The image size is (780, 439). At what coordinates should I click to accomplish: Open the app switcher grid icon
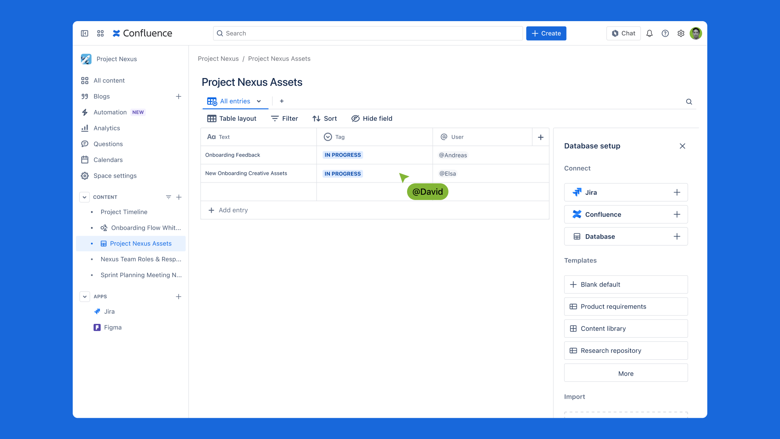[x=100, y=33]
